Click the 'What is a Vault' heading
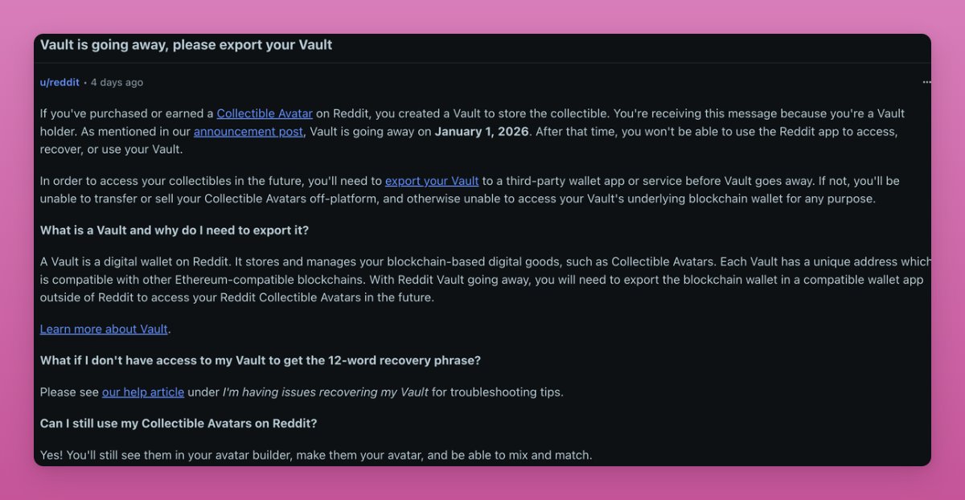This screenshot has width=965, height=500. (175, 230)
